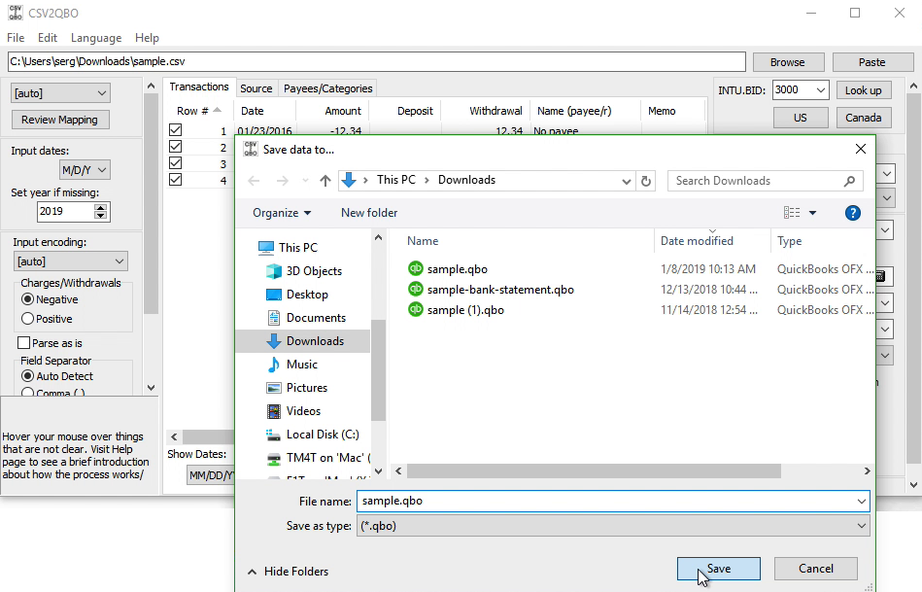Toggle checkbox for transaction row 1
Viewport: 922px width, 592px height.
click(175, 130)
